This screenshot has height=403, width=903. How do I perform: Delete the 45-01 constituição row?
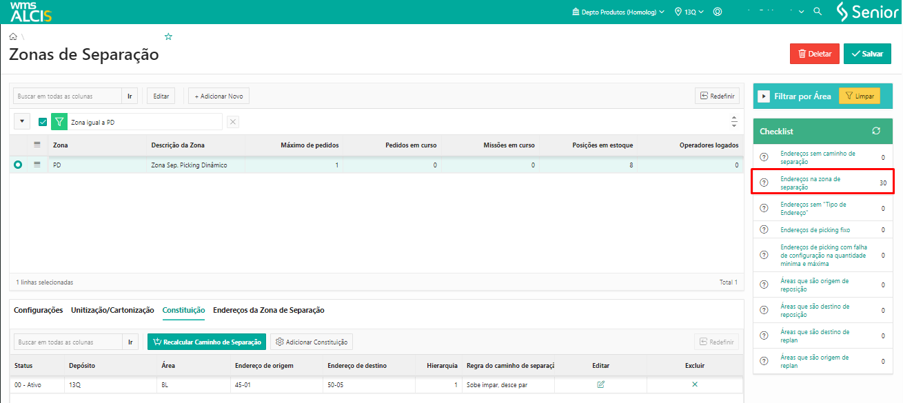point(695,384)
